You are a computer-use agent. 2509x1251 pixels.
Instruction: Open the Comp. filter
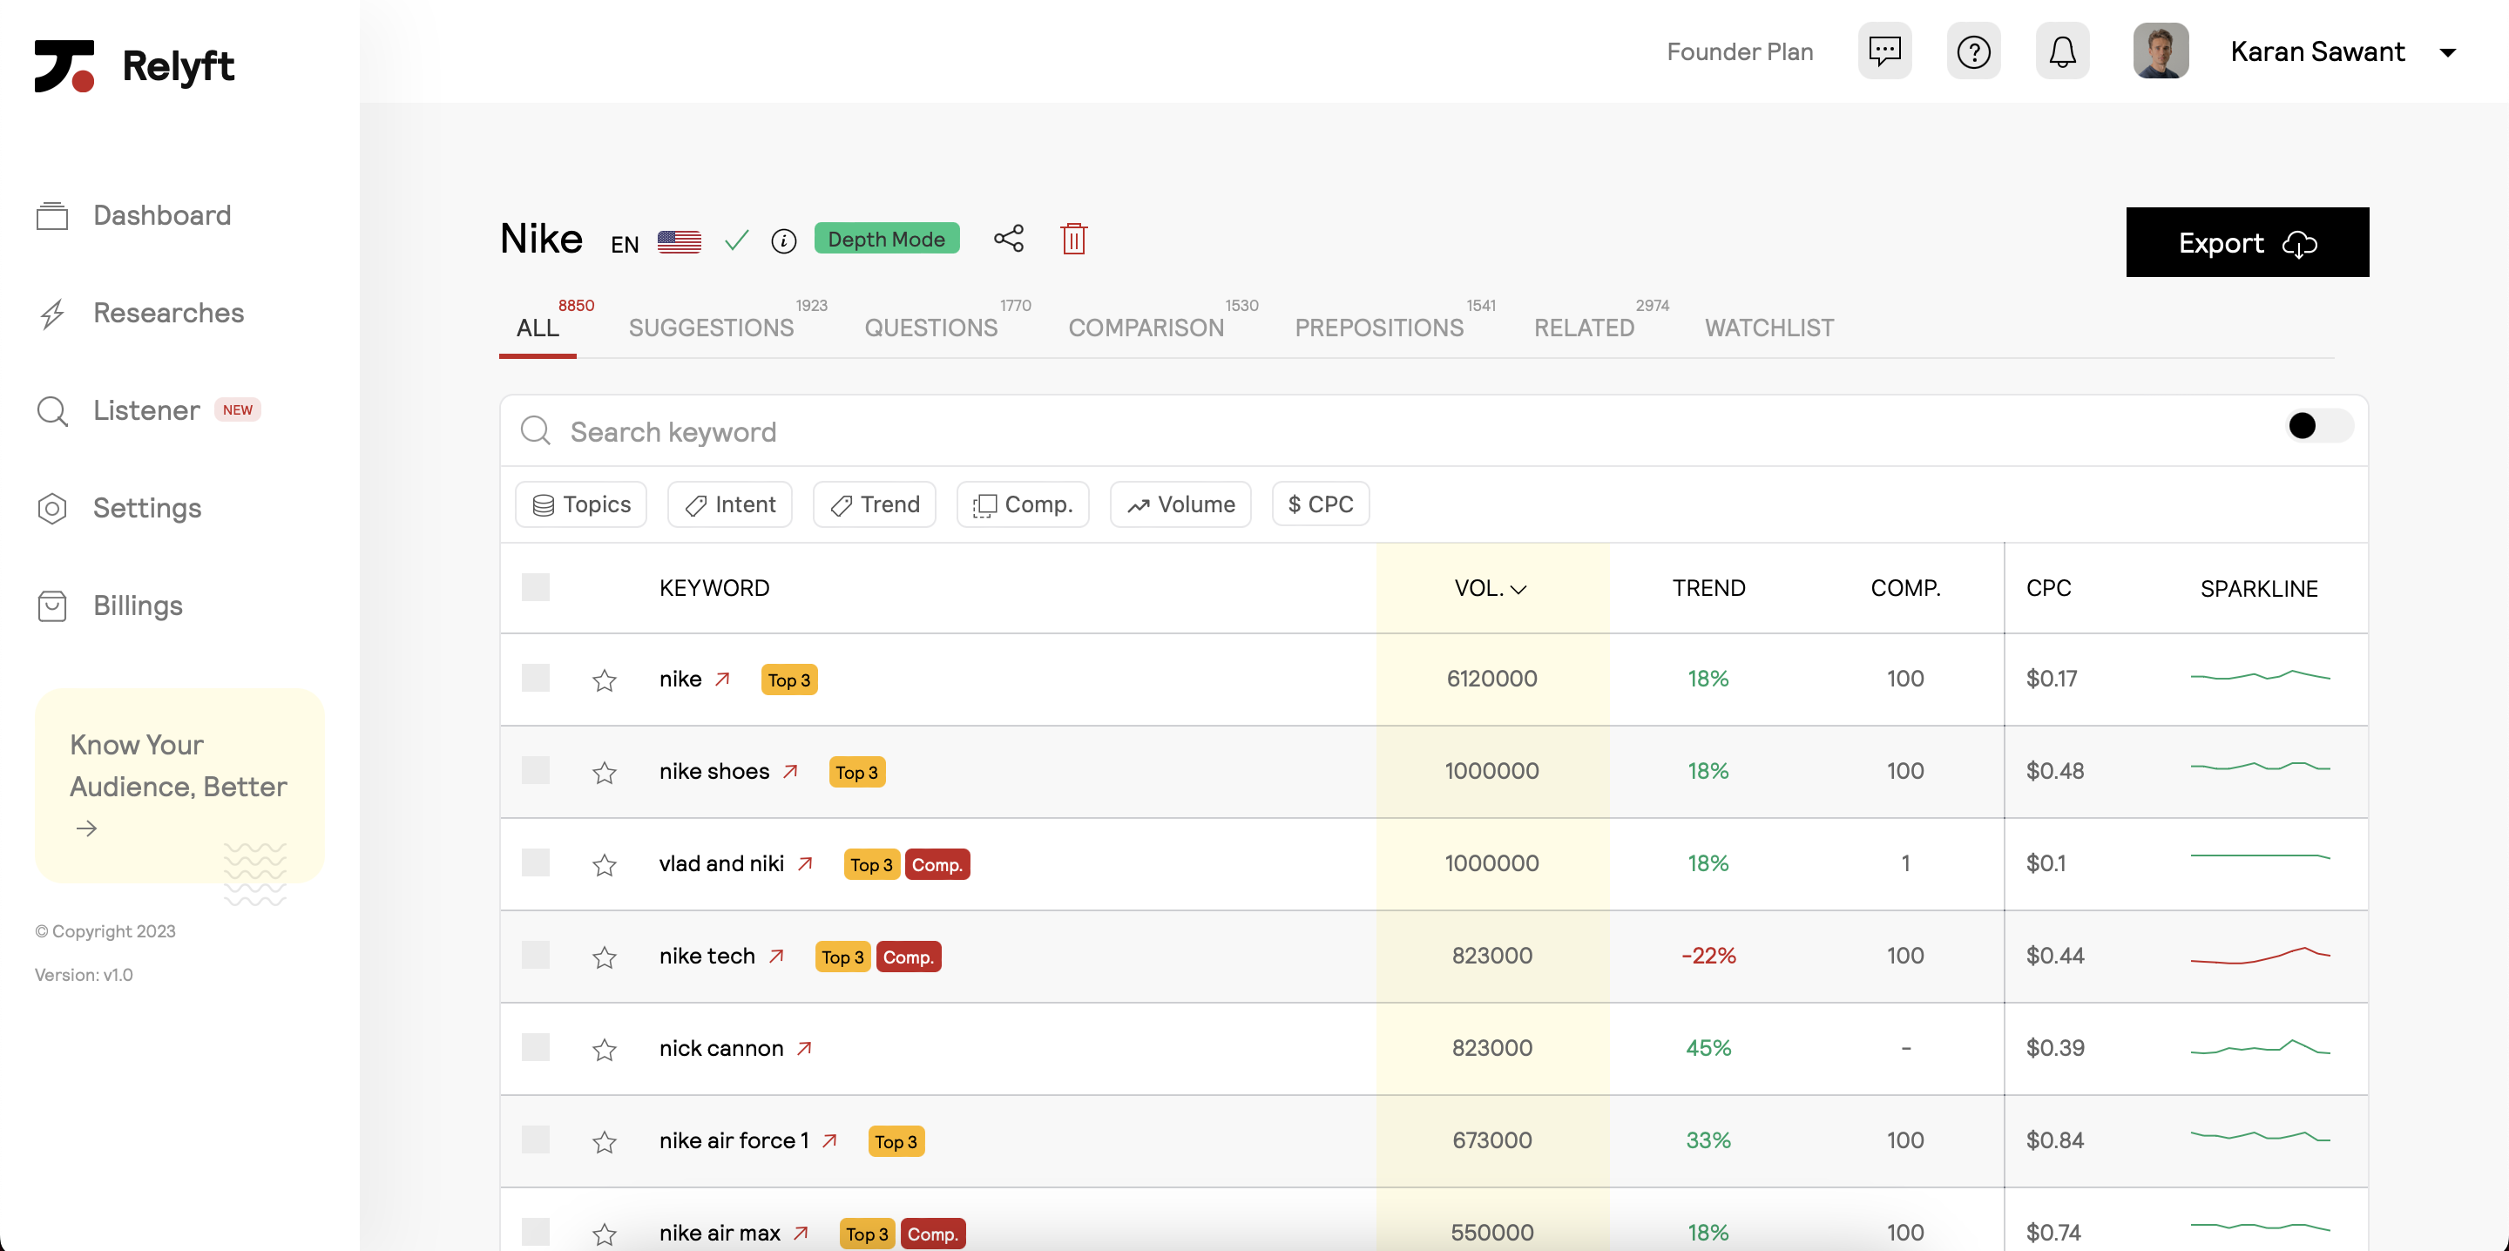[x=1022, y=504]
